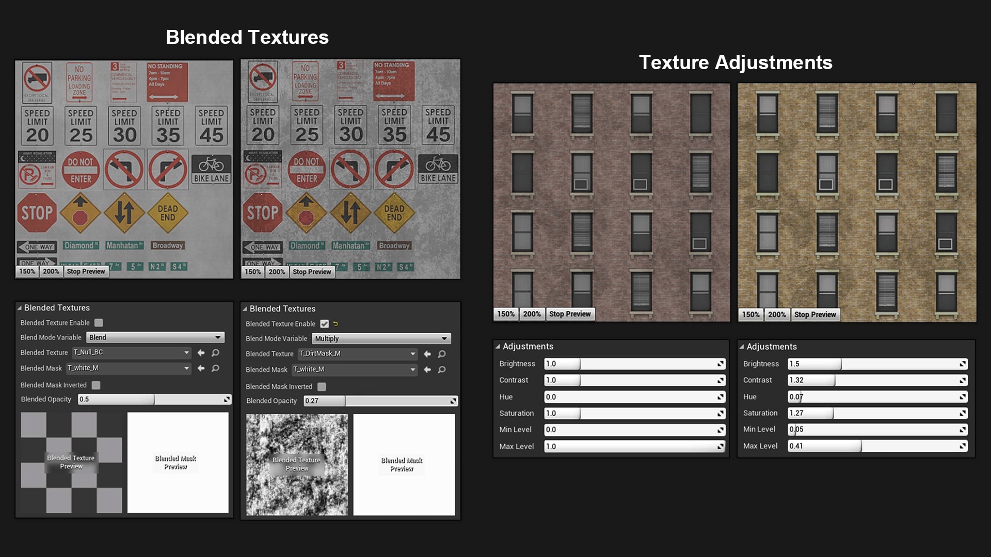Image resolution: width=991 pixels, height=557 pixels.
Task: Click the 150% zoom tab on the yellow brick preview
Action: pyautogui.click(x=750, y=315)
